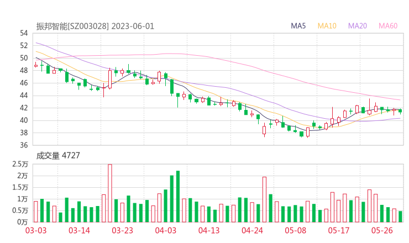Click the 40 price axis label
The width and height of the screenshot is (409, 243).
tap(24, 120)
